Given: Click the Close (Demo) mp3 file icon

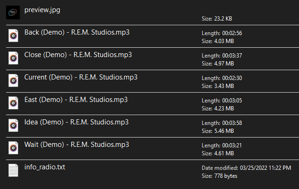Looking at the screenshot, I should (x=13, y=58).
